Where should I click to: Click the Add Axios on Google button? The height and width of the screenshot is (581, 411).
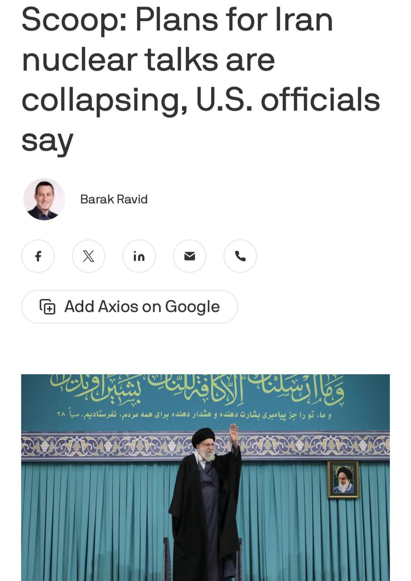tap(129, 307)
